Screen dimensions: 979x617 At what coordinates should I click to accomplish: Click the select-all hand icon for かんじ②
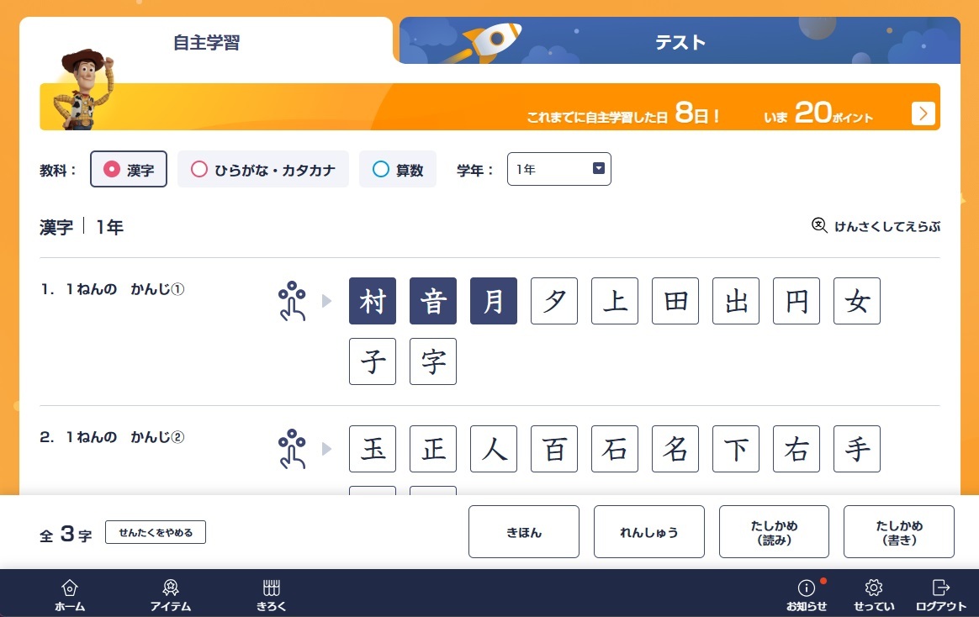tap(291, 449)
